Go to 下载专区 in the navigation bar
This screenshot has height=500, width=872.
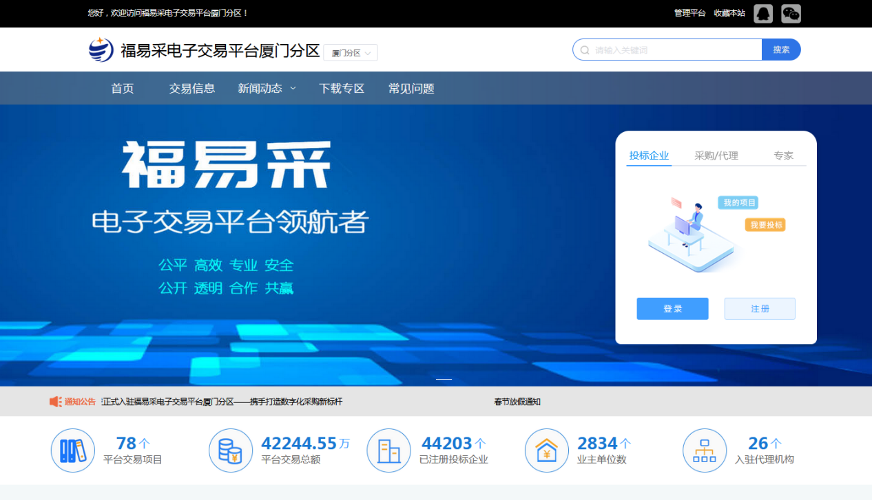pyautogui.click(x=342, y=88)
